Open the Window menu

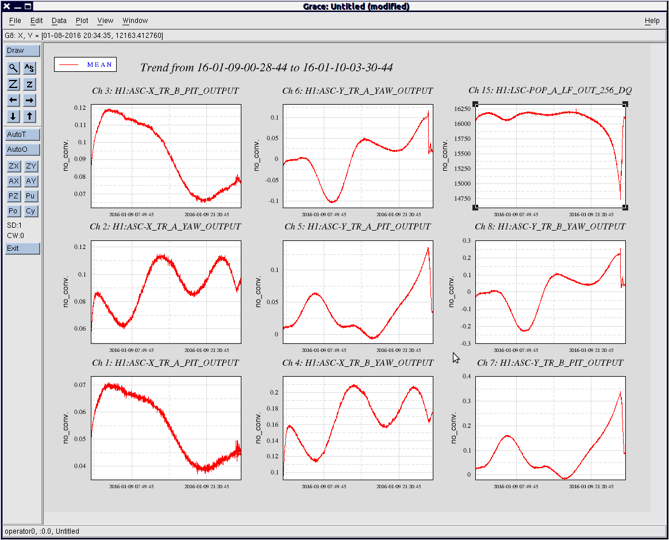[135, 21]
